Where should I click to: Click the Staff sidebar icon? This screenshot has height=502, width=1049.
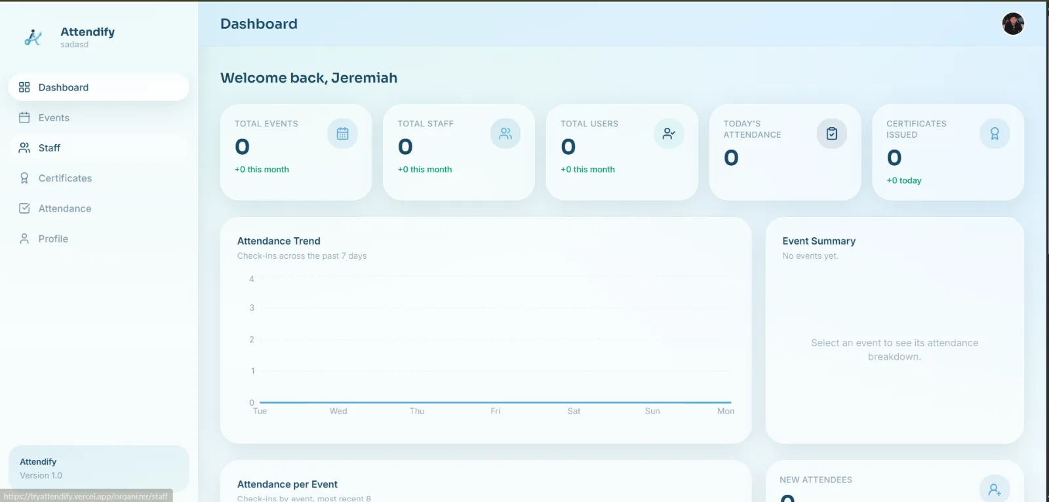[24, 148]
